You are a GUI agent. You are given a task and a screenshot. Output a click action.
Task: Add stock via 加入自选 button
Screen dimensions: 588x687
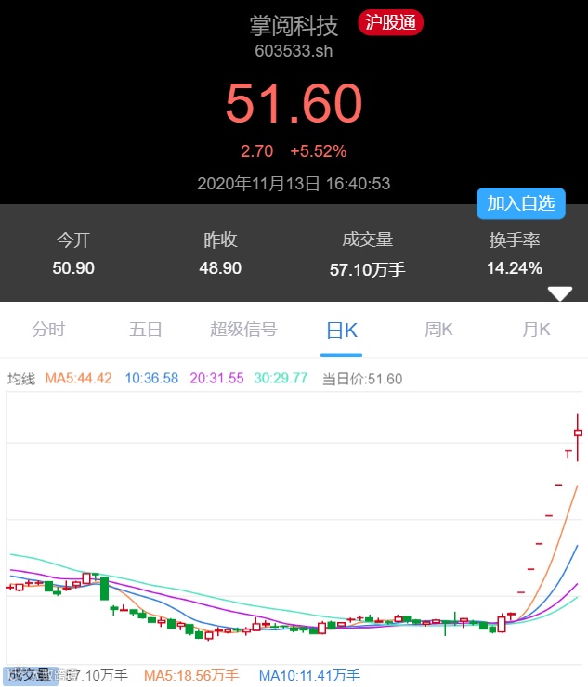coord(521,203)
